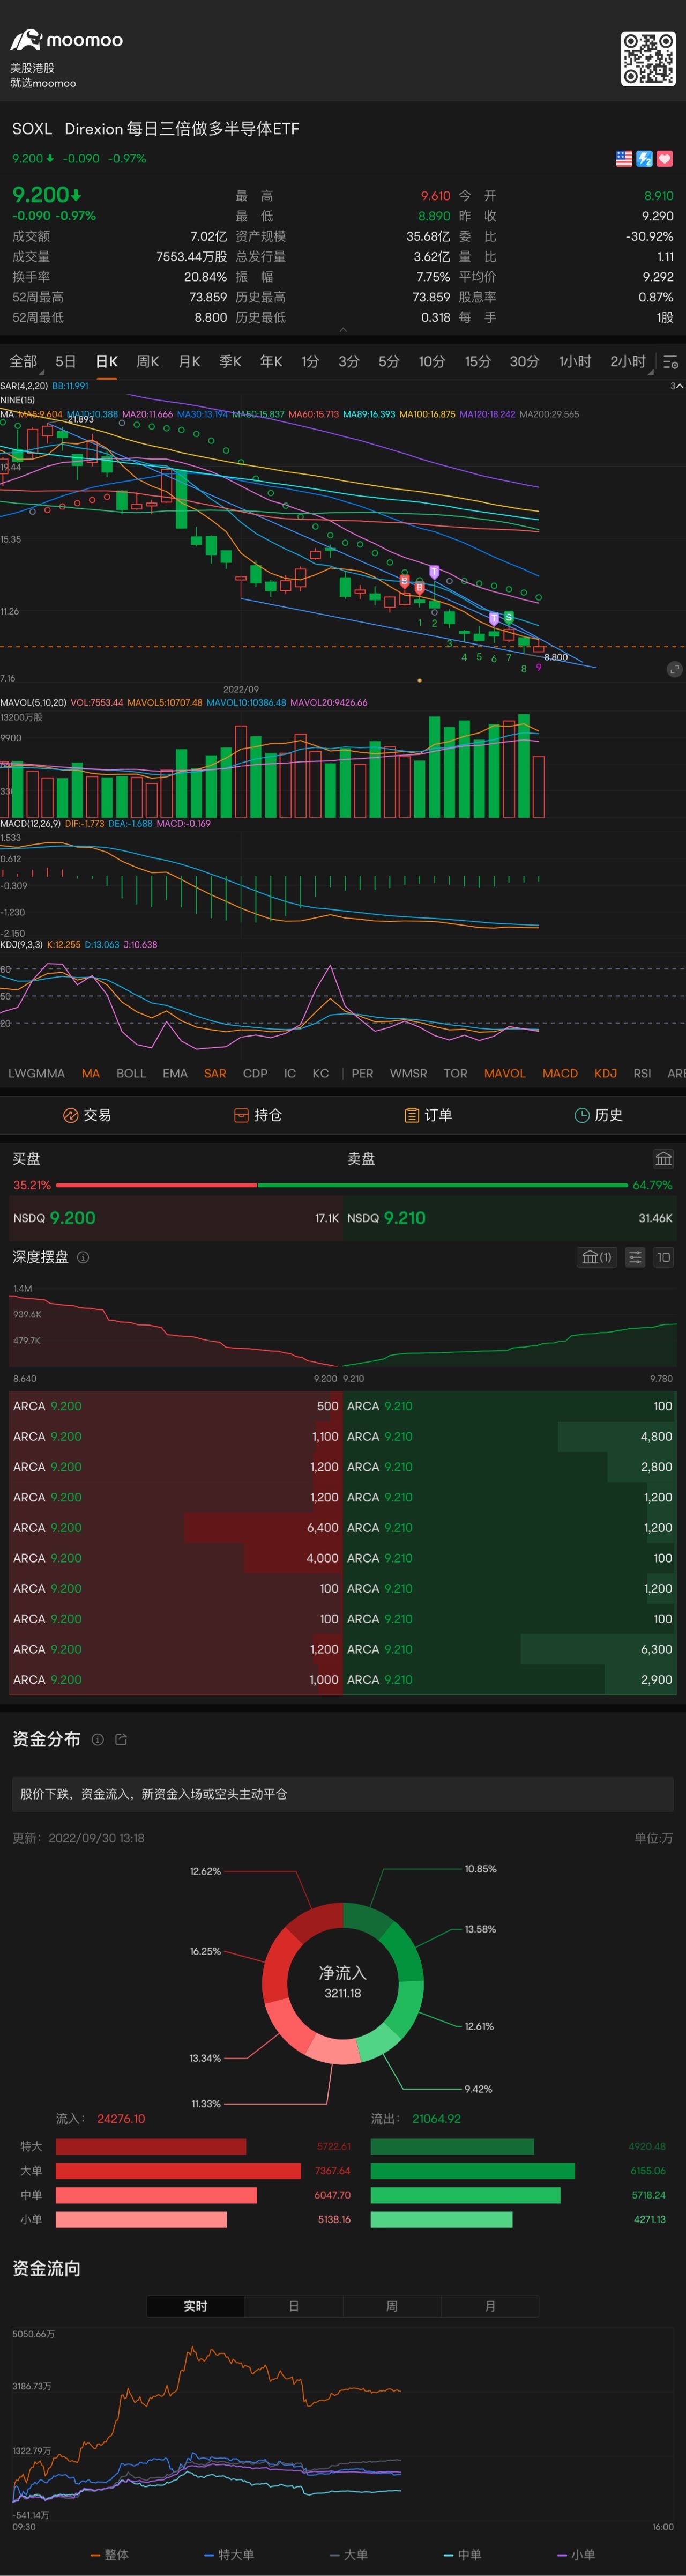Open the 历史 history button
This screenshot has height=2576, width=686.
coord(599,1115)
